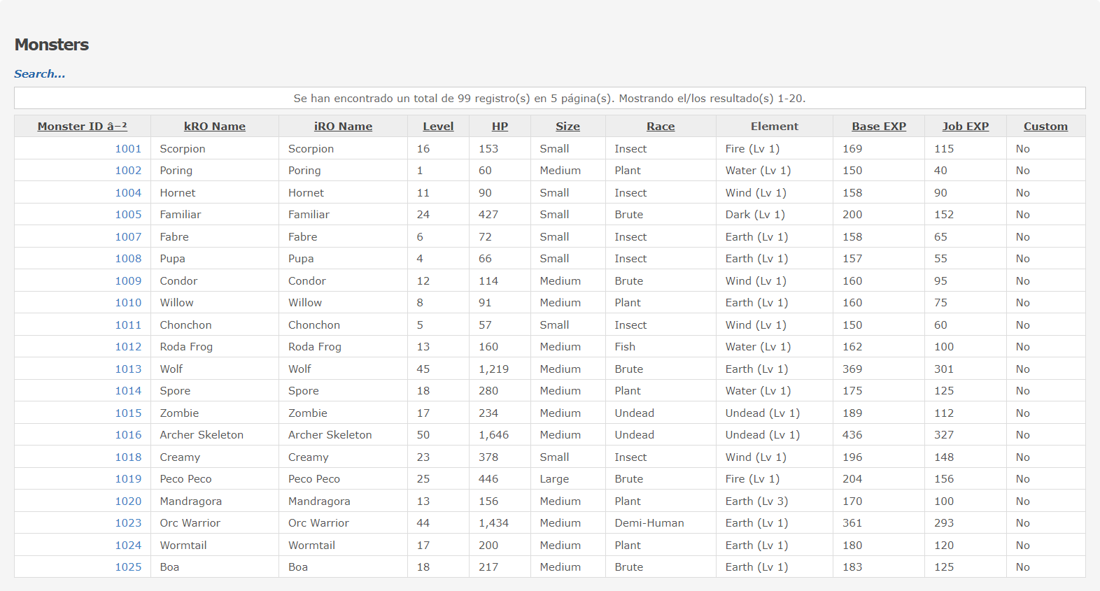The image size is (1100, 591).
Task: Open monster ID 1025 link
Action: pyautogui.click(x=128, y=567)
